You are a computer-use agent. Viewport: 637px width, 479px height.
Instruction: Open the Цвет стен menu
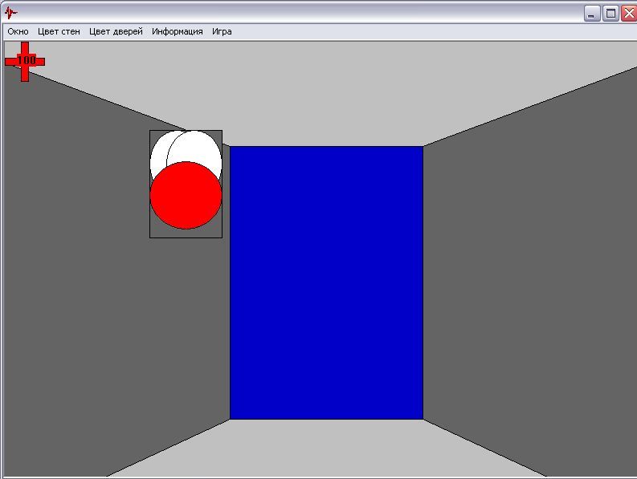(x=59, y=32)
